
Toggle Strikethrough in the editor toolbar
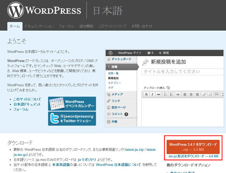tap(158, 94)
